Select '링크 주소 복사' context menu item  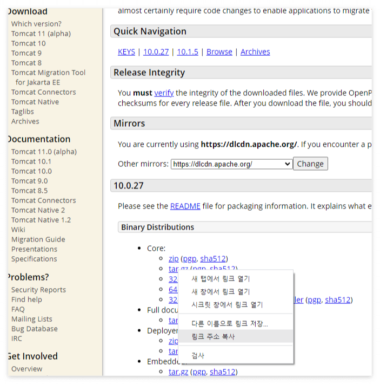pos(236,336)
